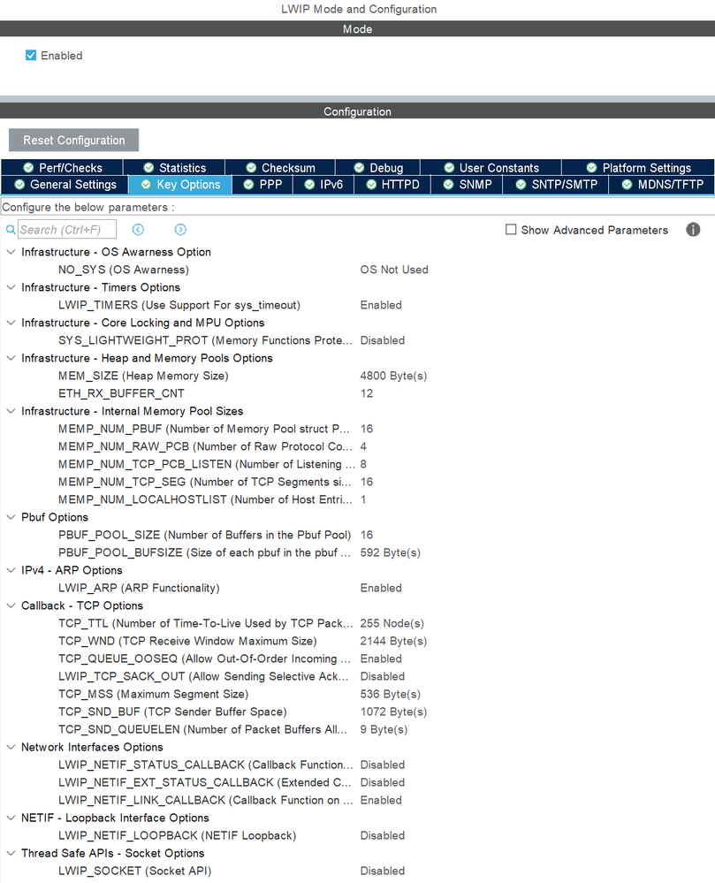Go to next search result arrow
Image resolution: width=715 pixels, height=883 pixels.
180,230
